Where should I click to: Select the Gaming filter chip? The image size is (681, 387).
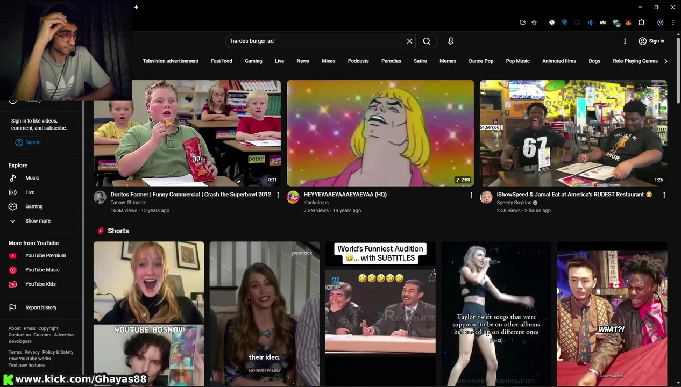point(253,61)
